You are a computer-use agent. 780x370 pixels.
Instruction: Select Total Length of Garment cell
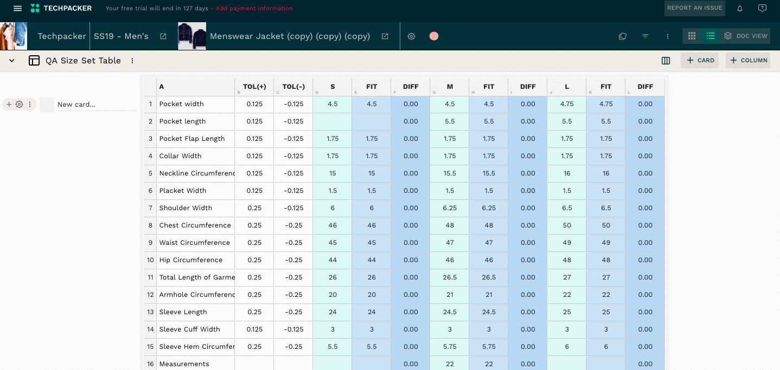click(x=195, y=277)
